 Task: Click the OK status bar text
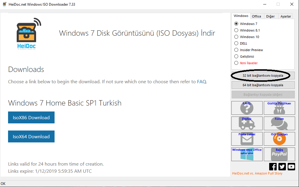pos(3,183)
